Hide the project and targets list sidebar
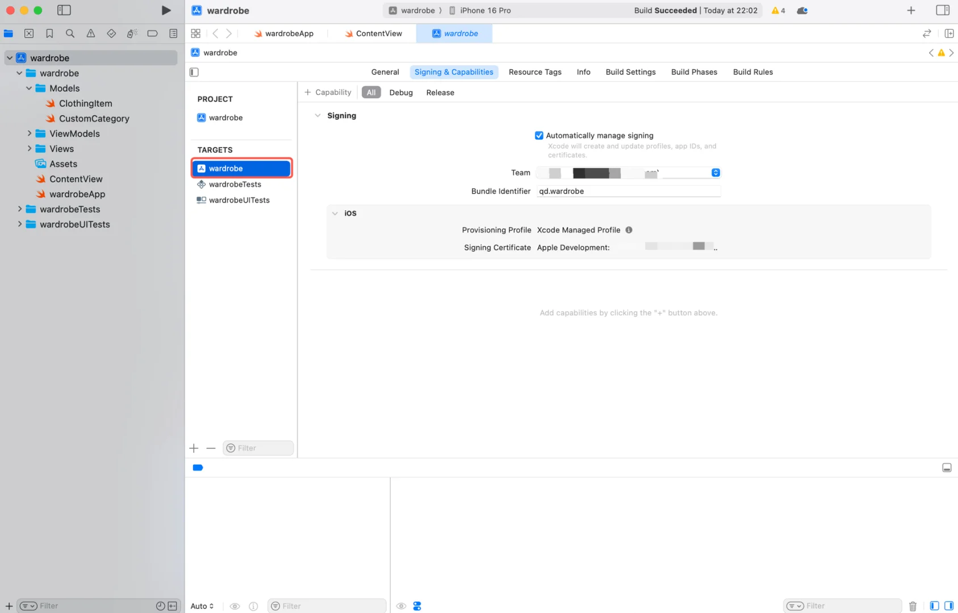958x613 pixels. 194,72
